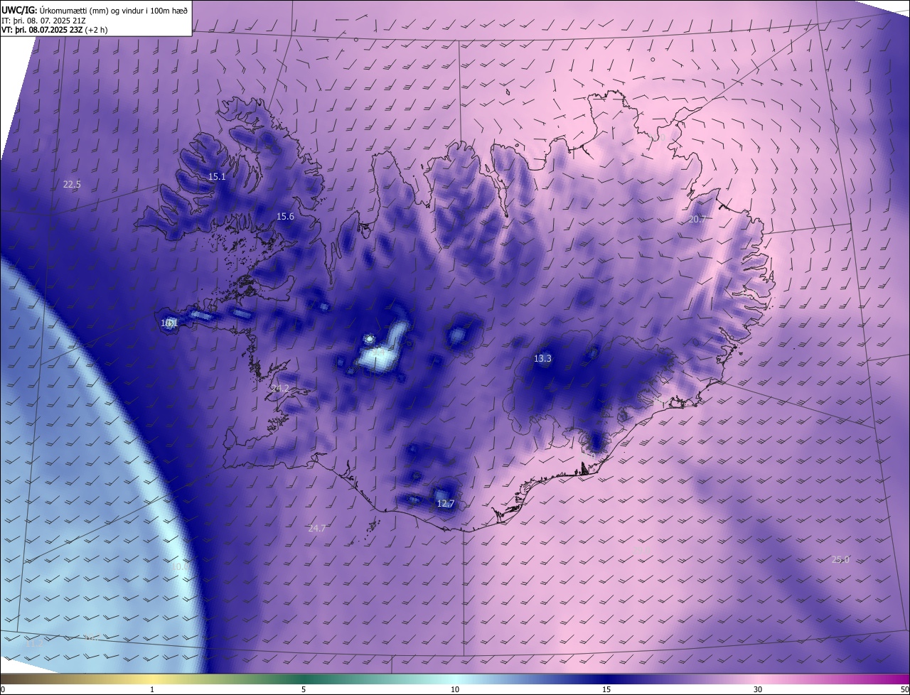Click the 16.1 value label
910x695 pixels.
(169, 323)
